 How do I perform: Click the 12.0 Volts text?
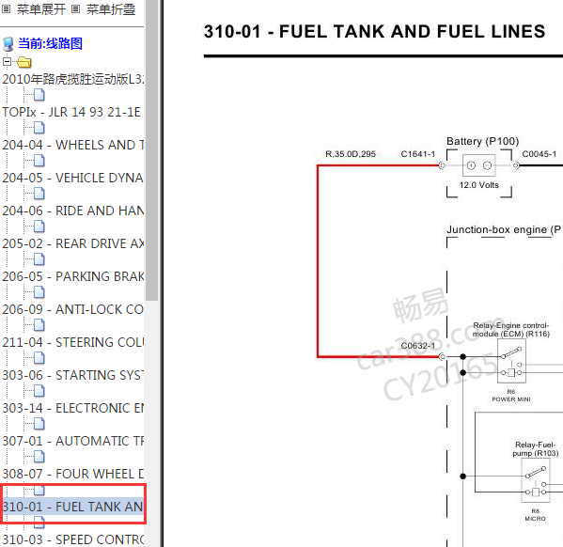point(479,185)
